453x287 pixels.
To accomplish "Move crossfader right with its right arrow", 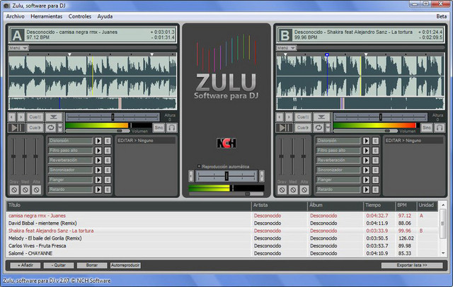I will tap(262, 176).
